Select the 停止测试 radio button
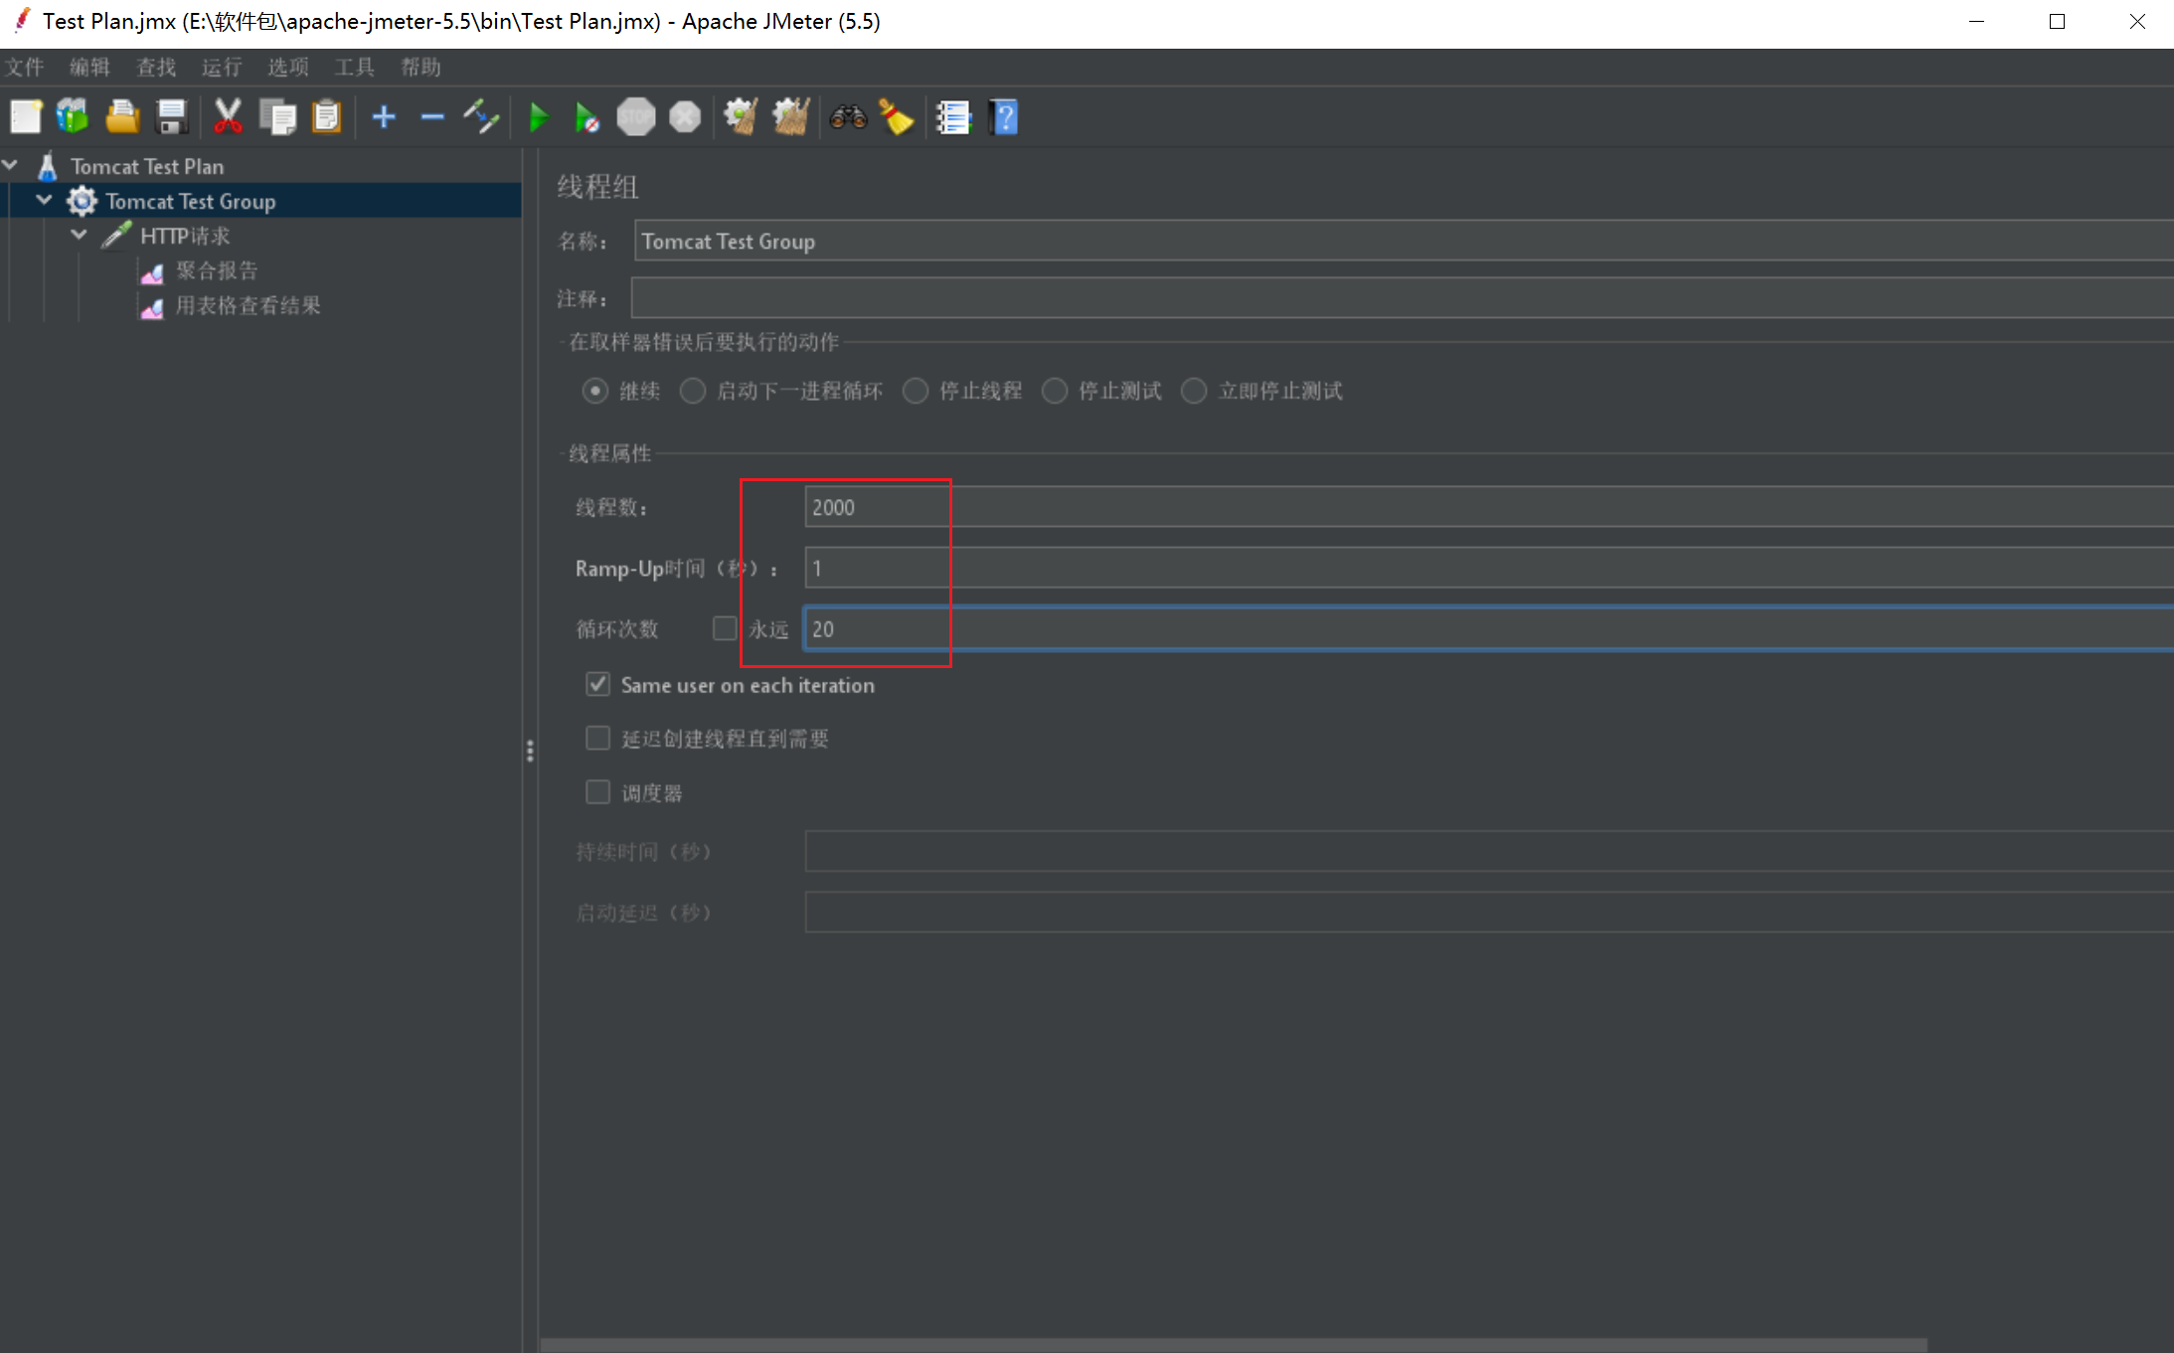 tap(1055, 391)
